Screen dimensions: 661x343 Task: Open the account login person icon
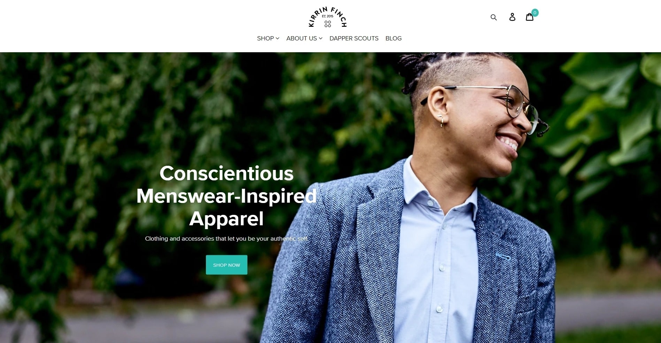(512, 17)
